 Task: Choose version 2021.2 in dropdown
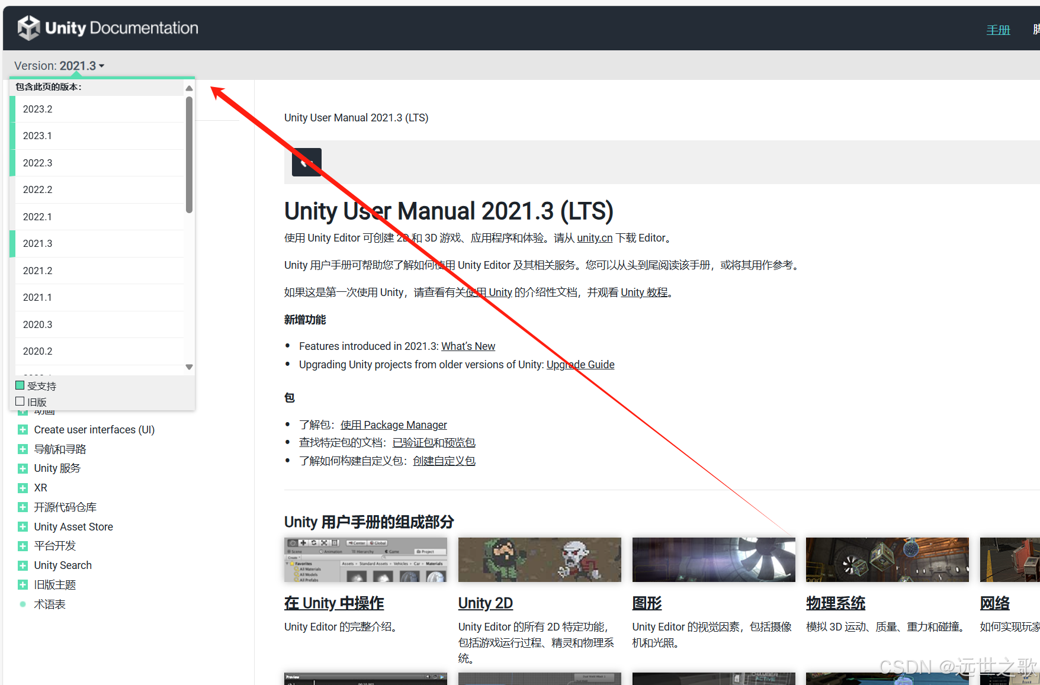99,271
